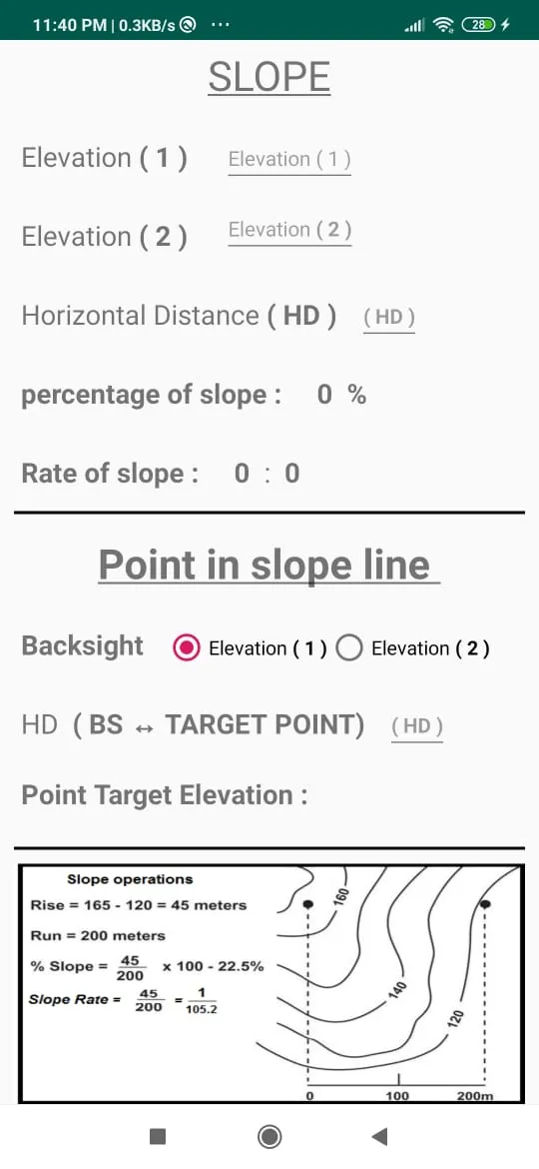Tap the three-dot status bar icon

pyautogui.click(x=221, y=25)
